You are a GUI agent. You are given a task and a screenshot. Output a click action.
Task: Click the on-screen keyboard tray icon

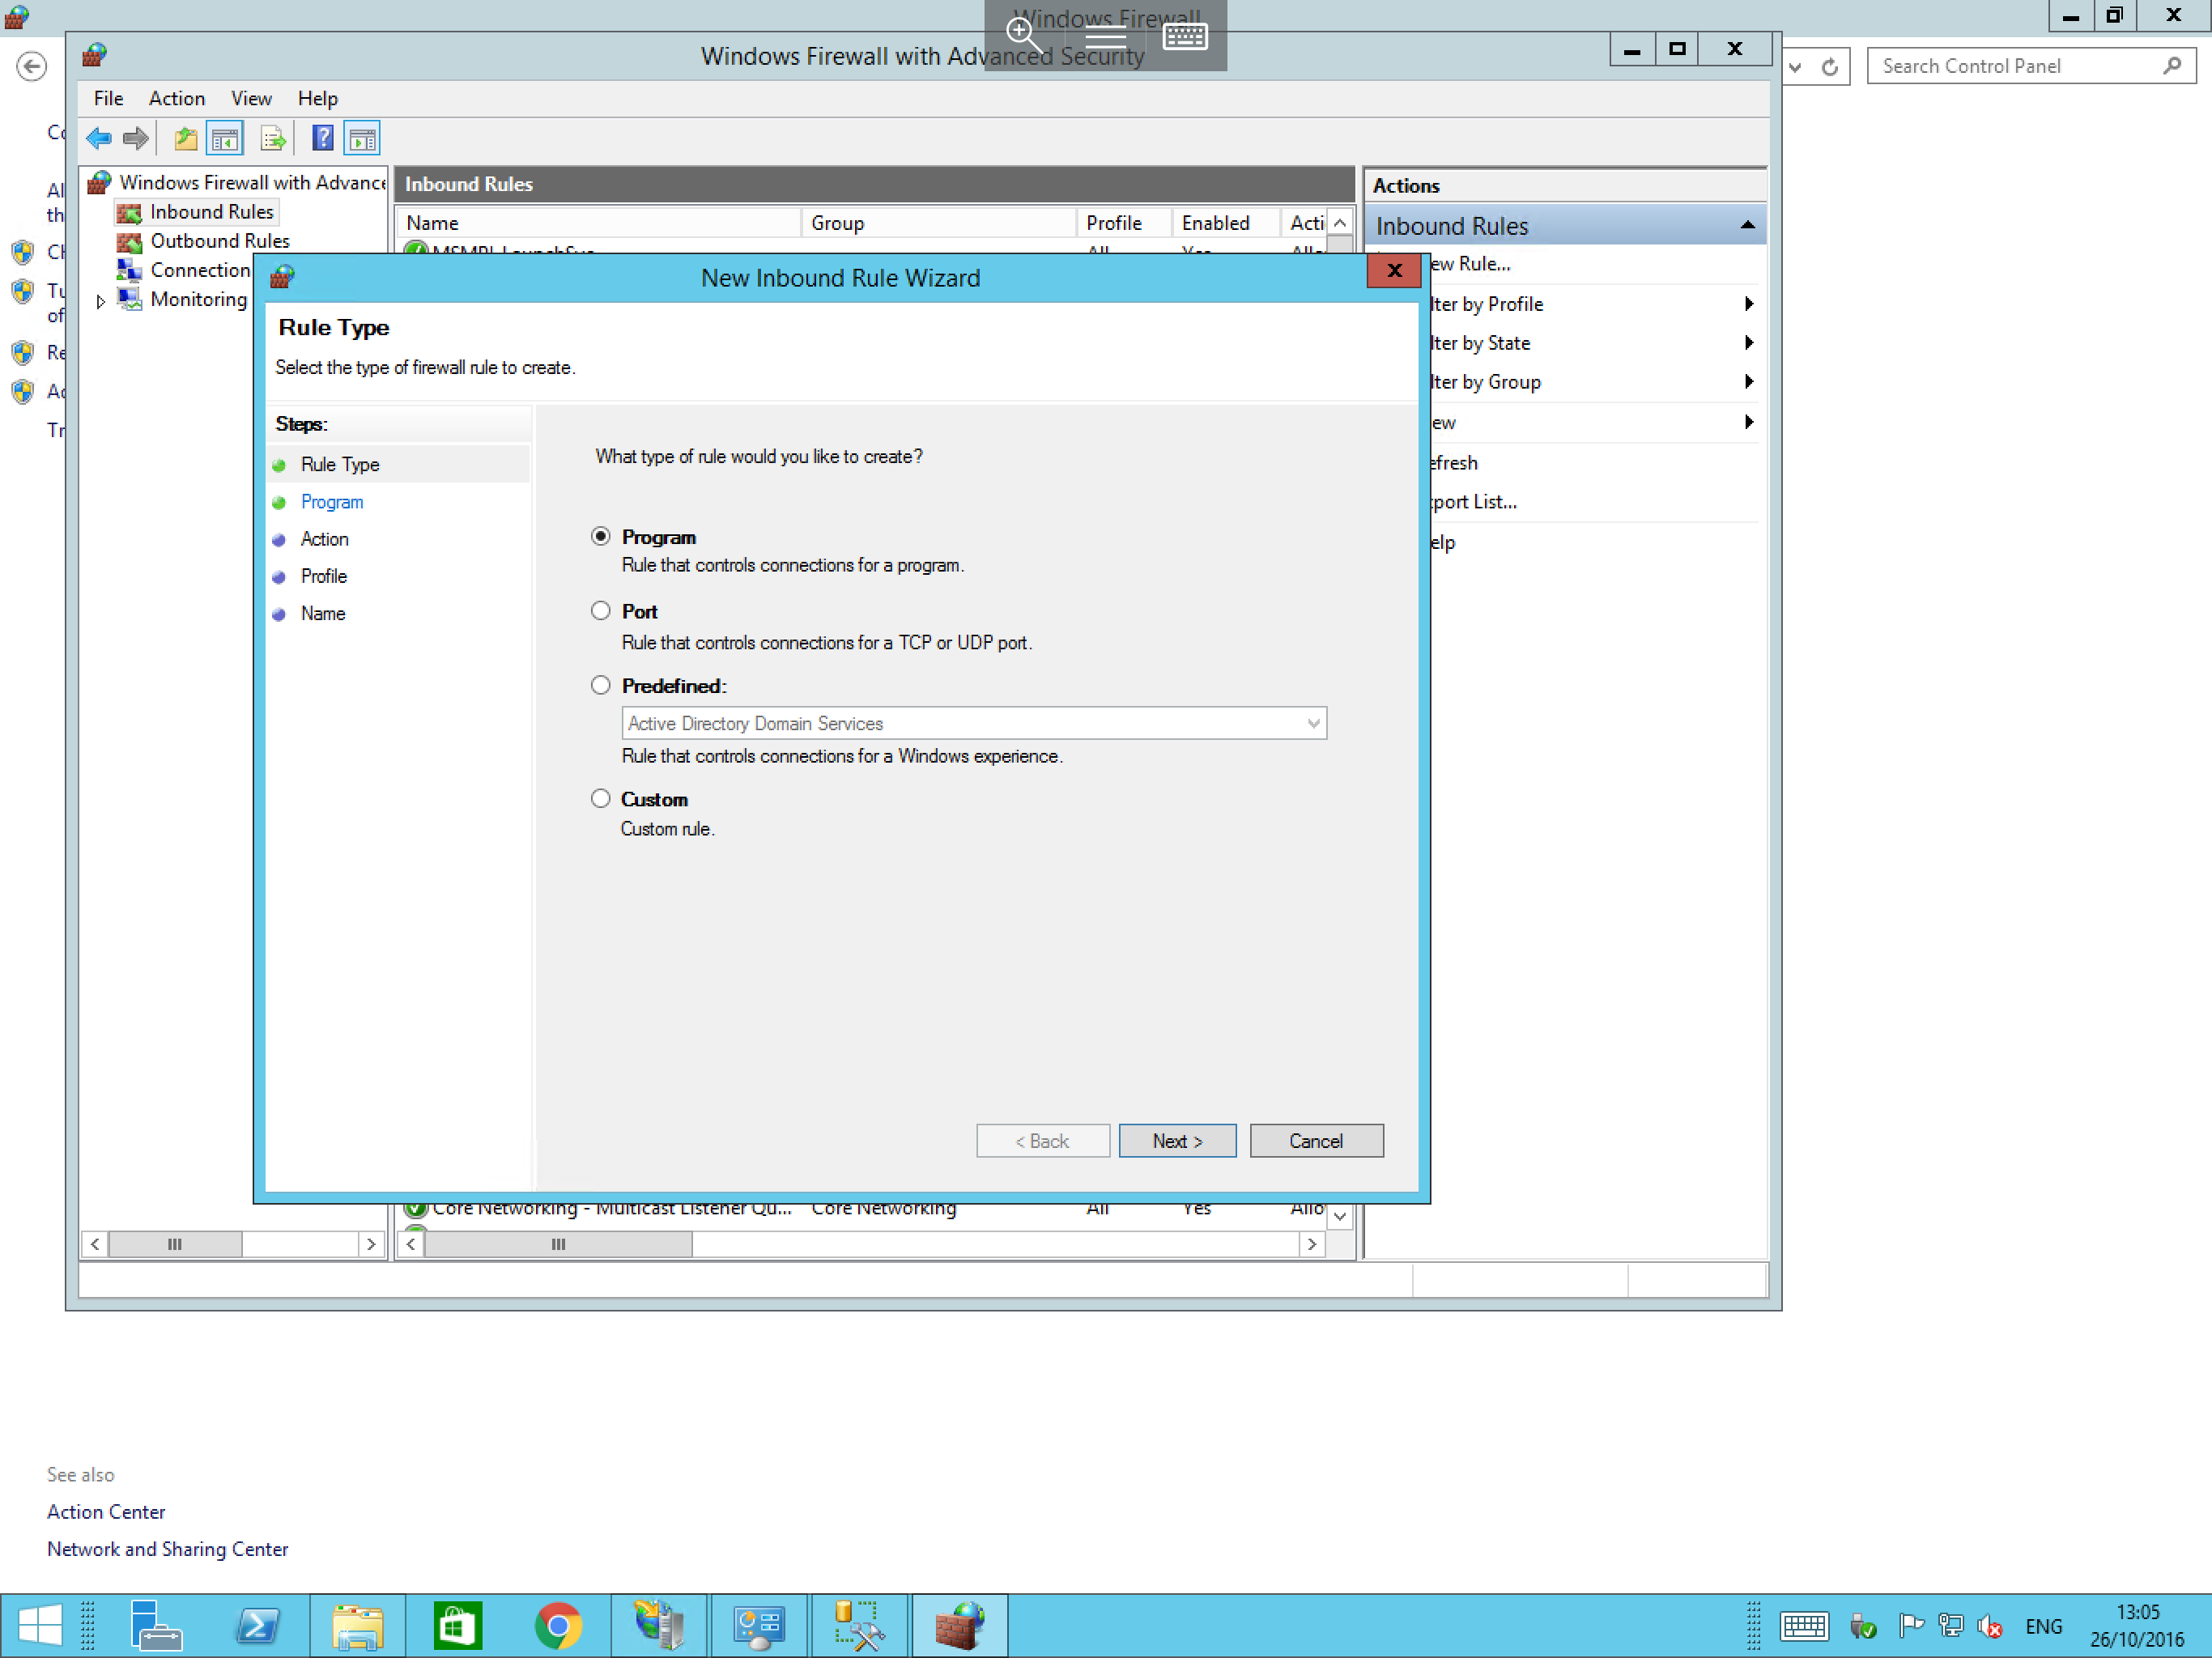[1804, 1627]
